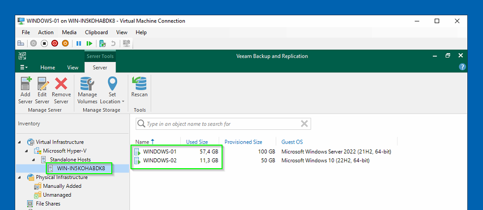Viewport: 483px width, 210px height.
Task: Open the Media menu
Action: click(69, 32)
